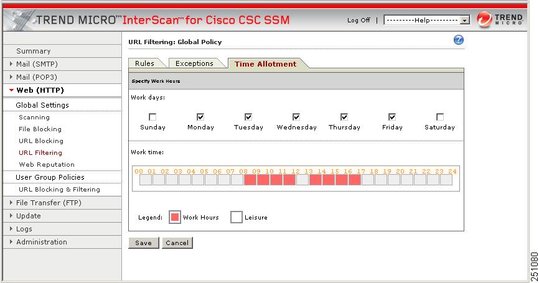Toggle the 14 hour work time block

pos(328,180)
